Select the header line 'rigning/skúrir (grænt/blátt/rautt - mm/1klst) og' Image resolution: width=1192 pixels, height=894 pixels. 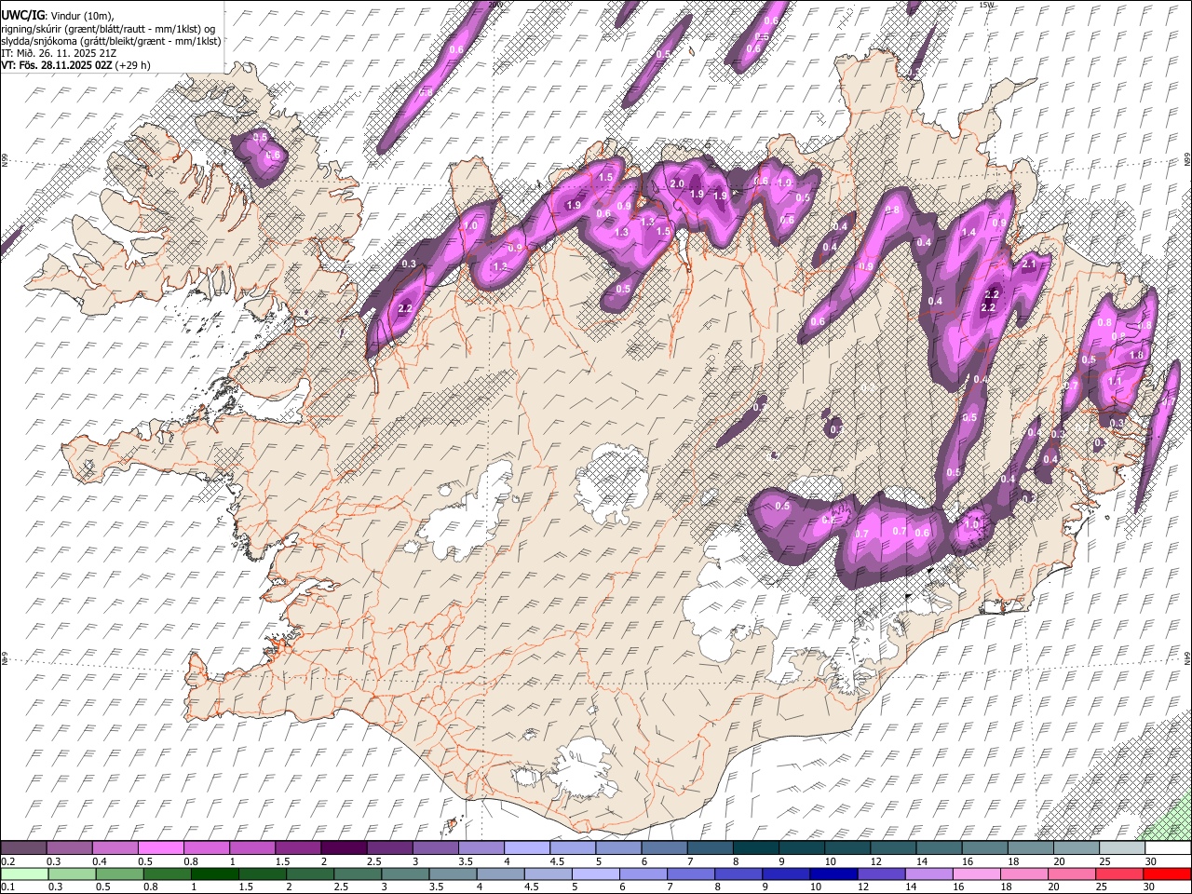pyautogui.click(x=108, y=28)
